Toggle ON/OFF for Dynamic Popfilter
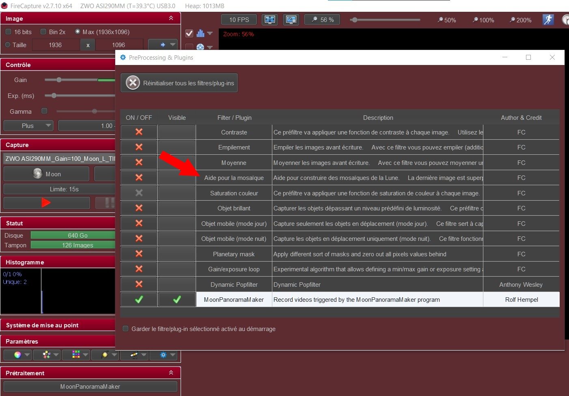Image resolution: width=569 pixels, height=396 pixels. (x=139, y=284)
